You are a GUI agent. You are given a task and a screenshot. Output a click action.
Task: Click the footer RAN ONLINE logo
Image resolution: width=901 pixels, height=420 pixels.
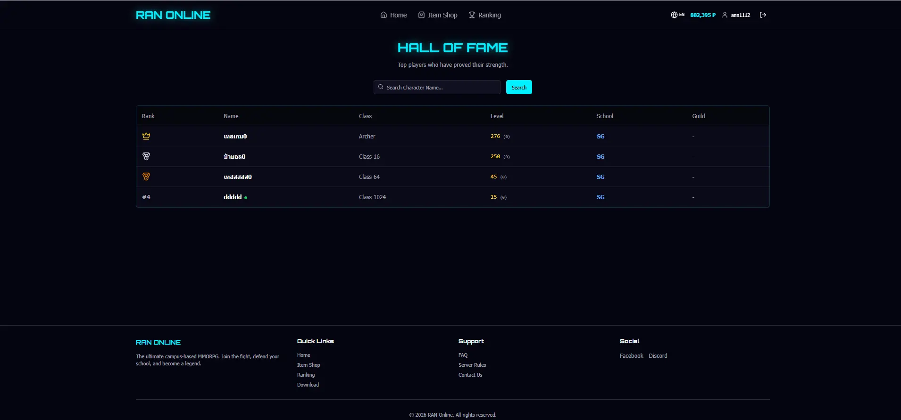(x=158, y=342)
